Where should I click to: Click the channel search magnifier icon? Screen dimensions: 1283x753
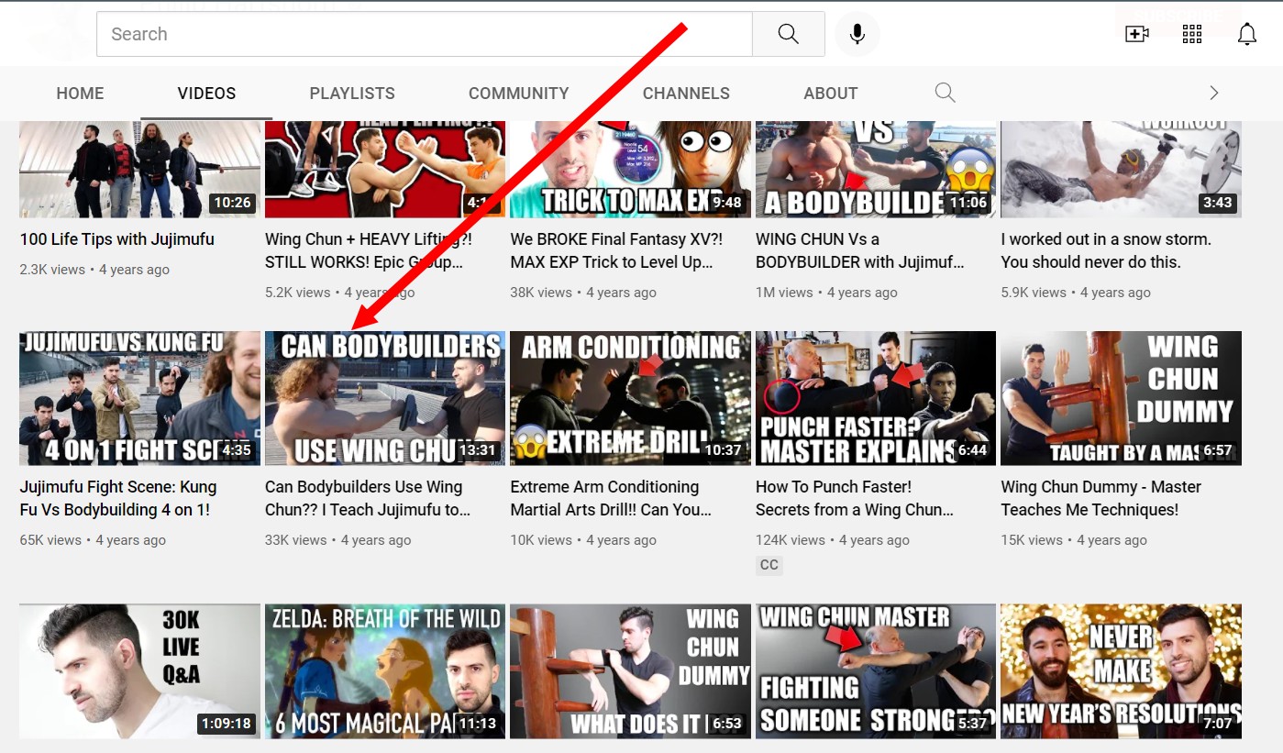pos(945,93)
